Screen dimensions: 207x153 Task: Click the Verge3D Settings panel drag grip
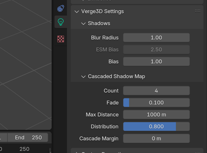(198, 11)
